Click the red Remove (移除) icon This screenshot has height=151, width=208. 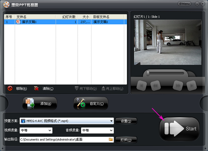[10, 88]
